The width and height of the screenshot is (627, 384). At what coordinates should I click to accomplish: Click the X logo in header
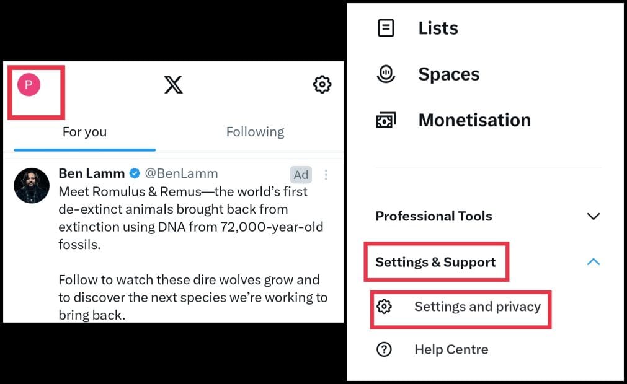pyautogui.click(x=174, y=84)
